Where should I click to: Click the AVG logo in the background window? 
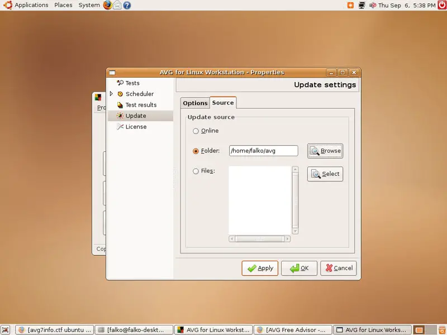point(98,97)
